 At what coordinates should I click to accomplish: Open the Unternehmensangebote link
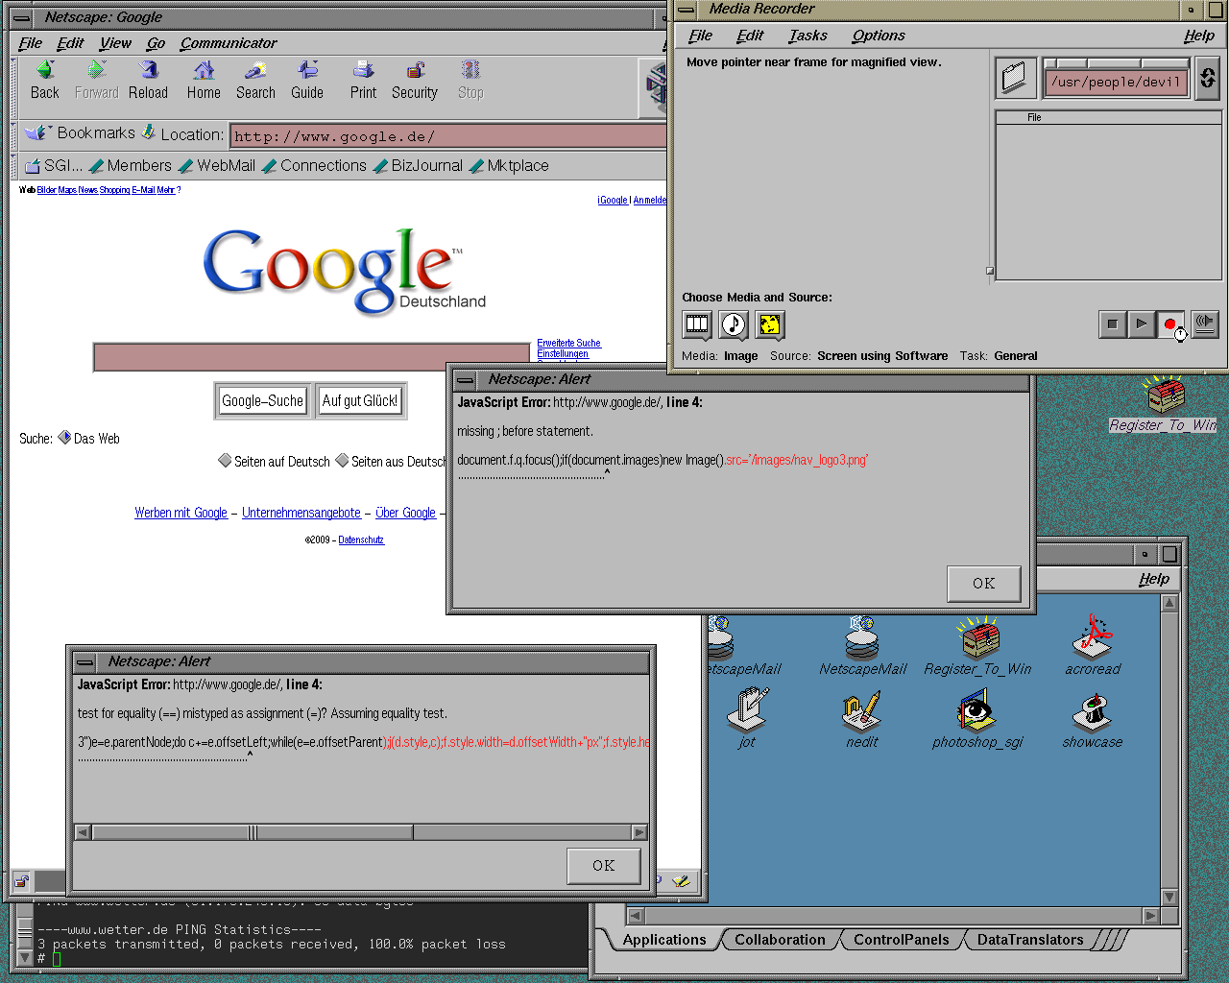(301, 513)
